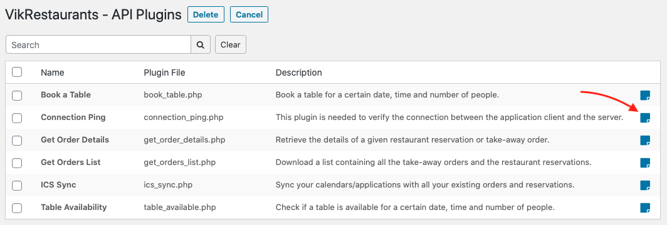Open the Book a Table plugin
The image size is (667, 225).
pyautogui.click(x=65, y=95)
